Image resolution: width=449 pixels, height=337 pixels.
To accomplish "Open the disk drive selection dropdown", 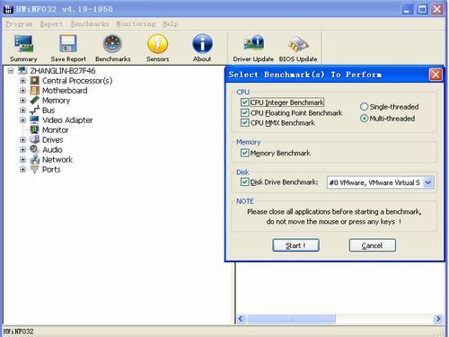I will click(428, 182).
